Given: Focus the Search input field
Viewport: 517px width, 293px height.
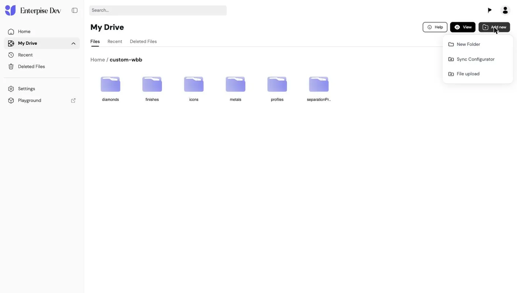Looking at the screenshot, I should (158, 10).
